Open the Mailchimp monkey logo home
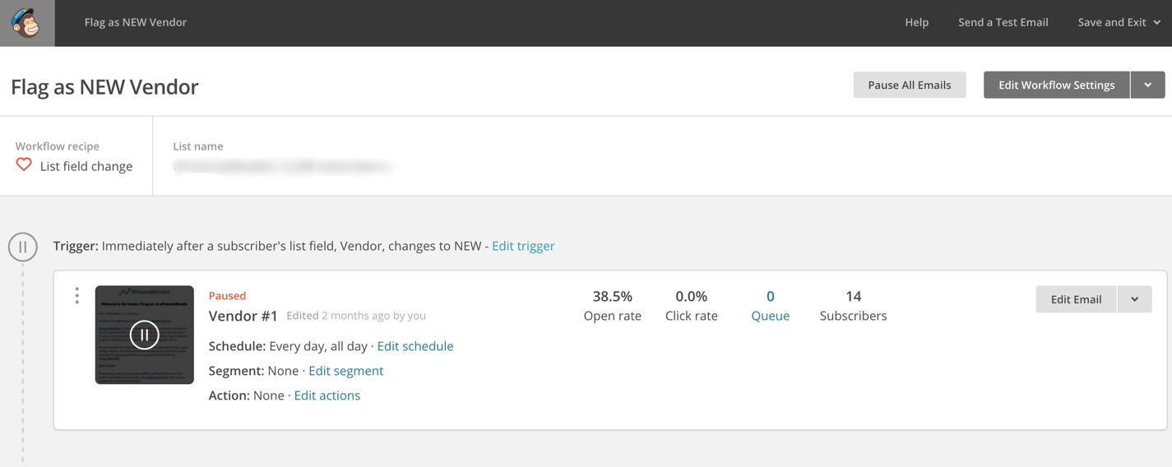The width and height of the screenshot is (1172, 467). coord(27,23)
